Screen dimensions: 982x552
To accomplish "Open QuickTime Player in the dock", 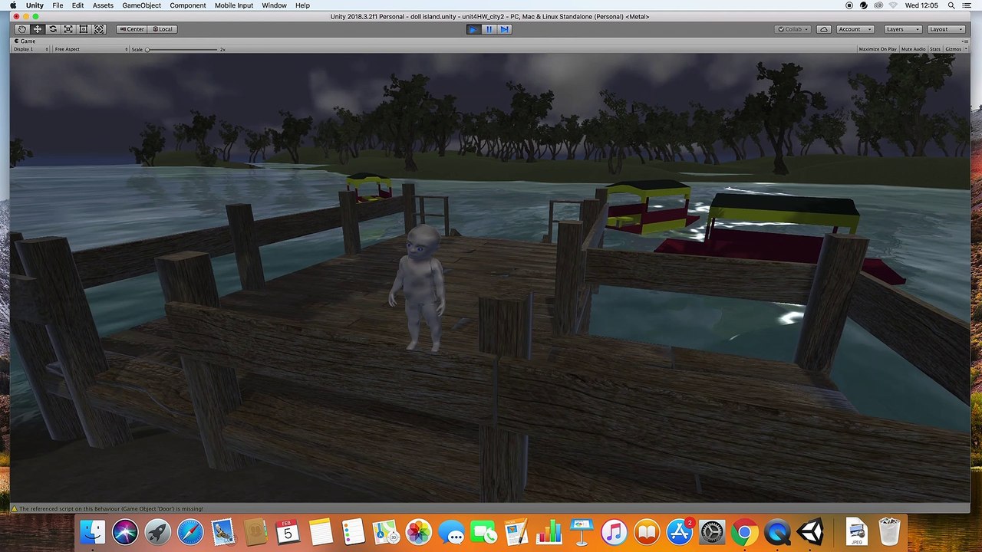I will pos(777,531).
